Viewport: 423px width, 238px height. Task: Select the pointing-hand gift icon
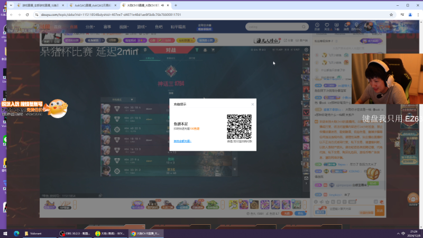(x=233, y=205)
